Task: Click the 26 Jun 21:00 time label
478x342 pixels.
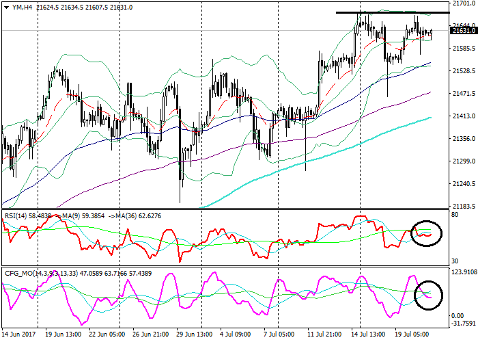Action: pos(151,334)
